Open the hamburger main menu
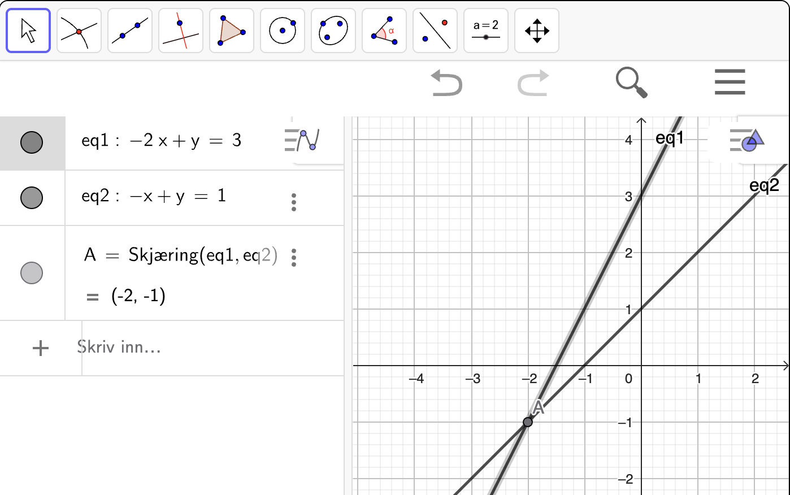Image resolution: width=790 pixels, height=495 pixels. pyautogui.click(x=730, y=82)
